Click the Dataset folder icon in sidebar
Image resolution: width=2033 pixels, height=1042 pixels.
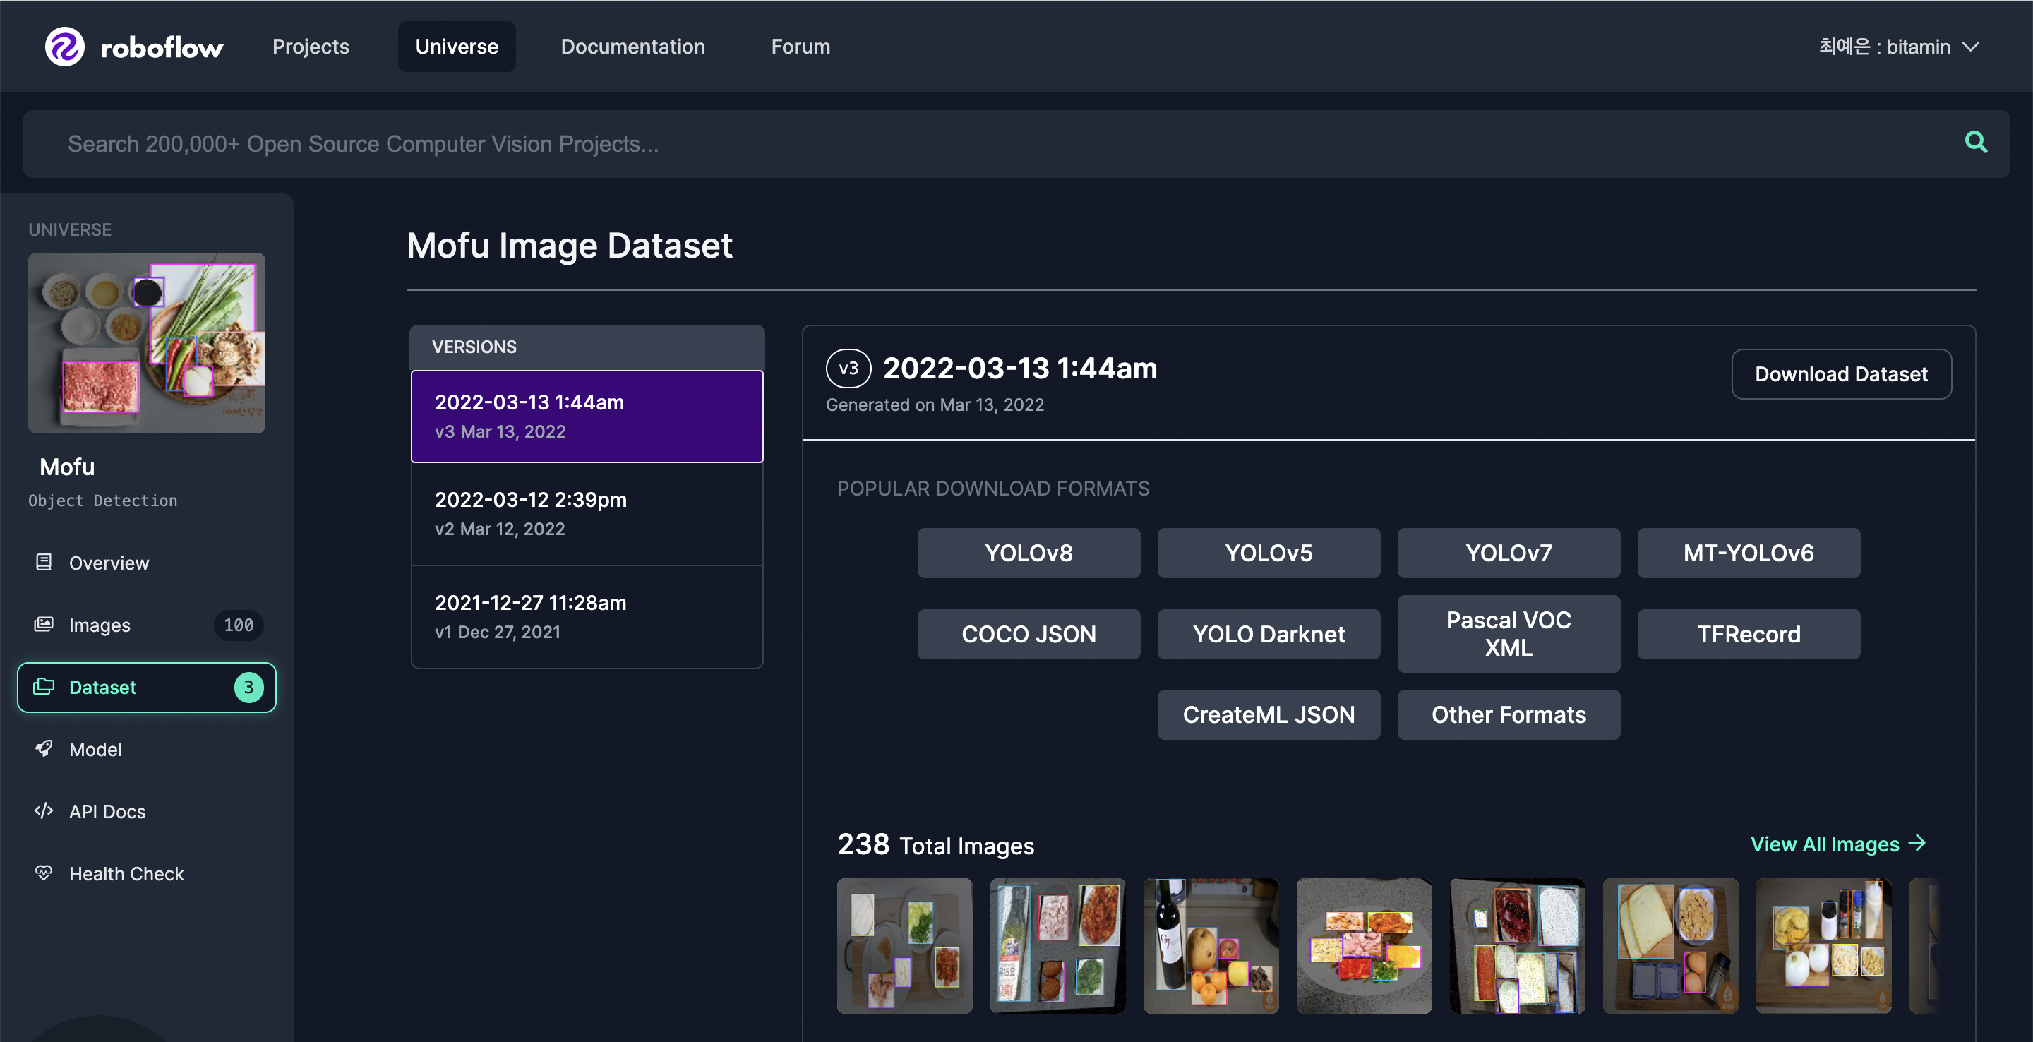click(x=43, y=687)
